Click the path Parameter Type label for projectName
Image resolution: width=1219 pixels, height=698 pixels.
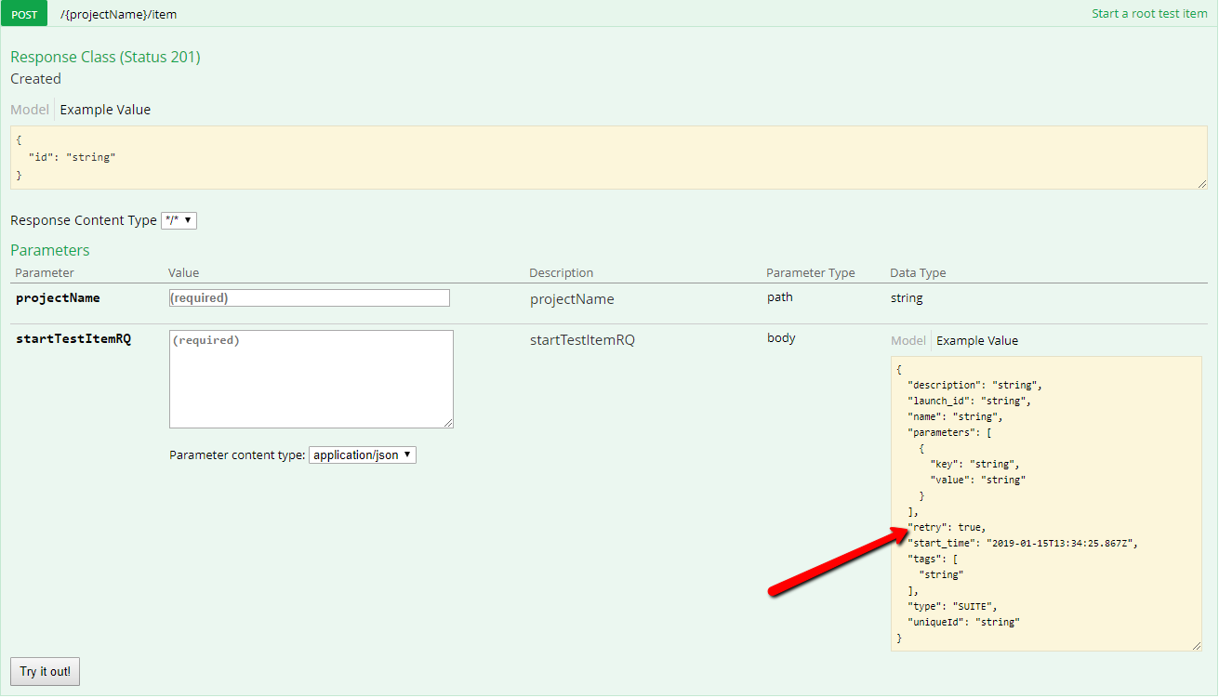[x=780, y=297]
